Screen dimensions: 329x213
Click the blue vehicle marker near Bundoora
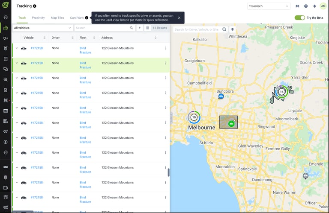pyautogui.click(x=221, y=96)
